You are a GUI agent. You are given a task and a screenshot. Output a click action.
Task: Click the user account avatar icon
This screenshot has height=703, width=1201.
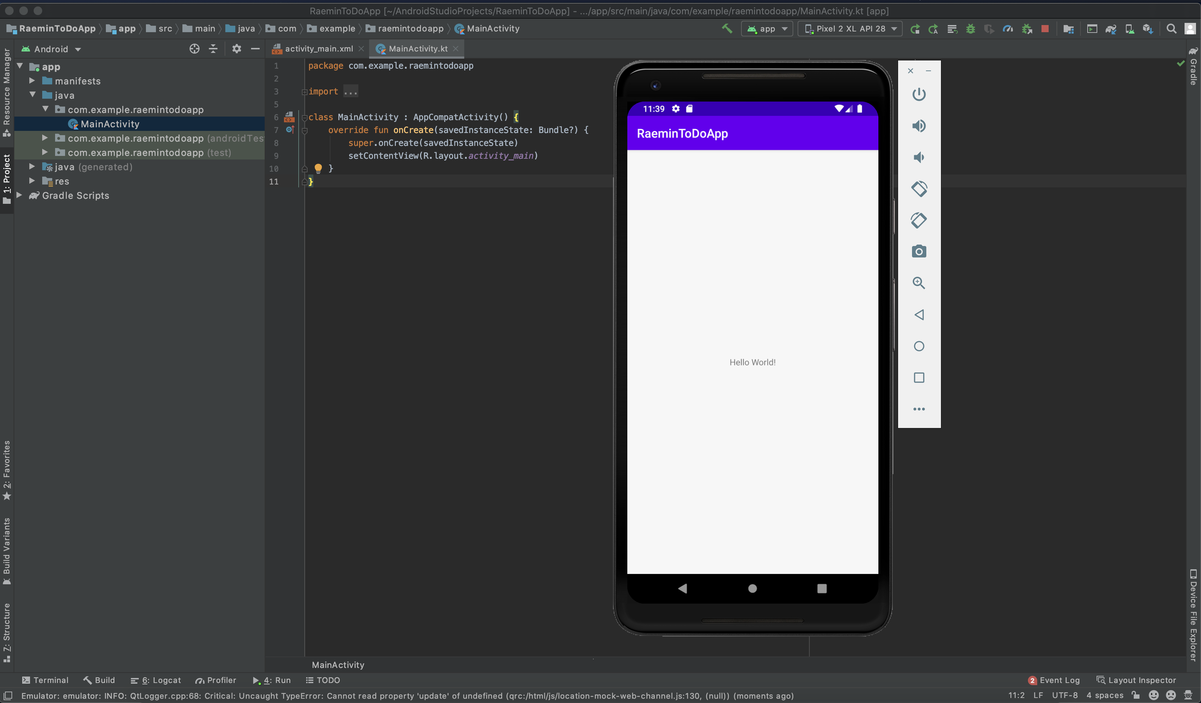1190,29
